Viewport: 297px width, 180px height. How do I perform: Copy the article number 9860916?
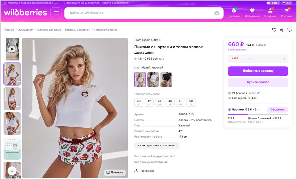click(x=193, y=114)
